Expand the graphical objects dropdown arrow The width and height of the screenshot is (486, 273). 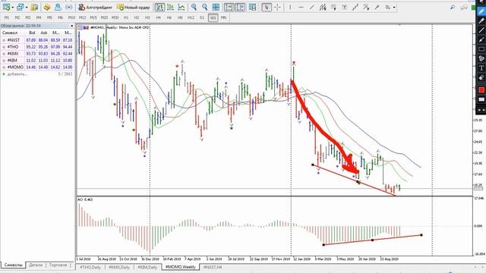pyautogui.click(x=394, y=8)
